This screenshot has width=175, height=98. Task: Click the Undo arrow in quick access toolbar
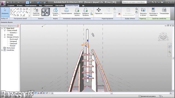point(19,2)
